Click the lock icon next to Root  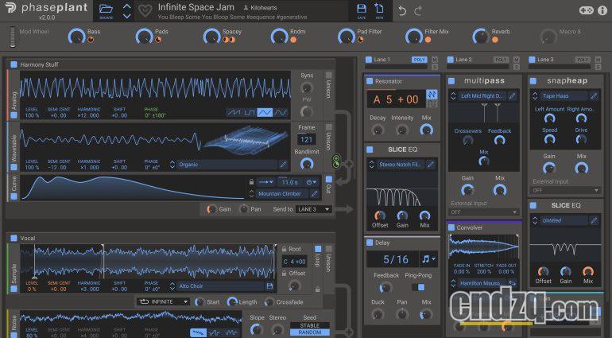(x=285, y=249)
